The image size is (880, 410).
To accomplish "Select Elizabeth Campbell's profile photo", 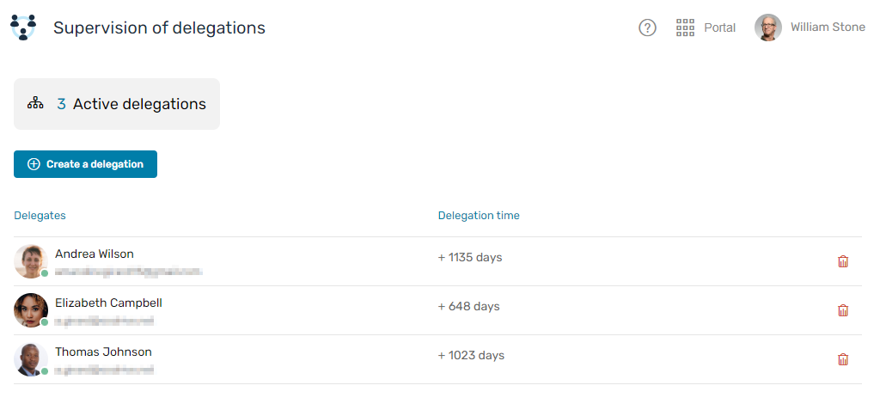I will (31, 310).
